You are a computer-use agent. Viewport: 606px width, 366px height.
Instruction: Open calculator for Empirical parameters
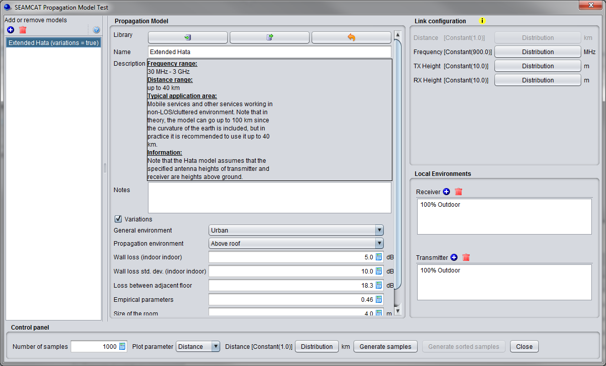coord(379,299)
